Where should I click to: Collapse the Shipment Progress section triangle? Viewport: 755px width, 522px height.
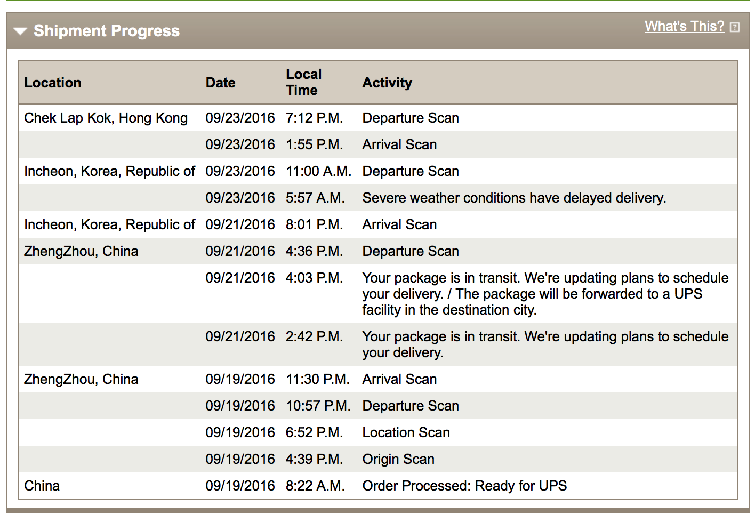click(20, 31)
